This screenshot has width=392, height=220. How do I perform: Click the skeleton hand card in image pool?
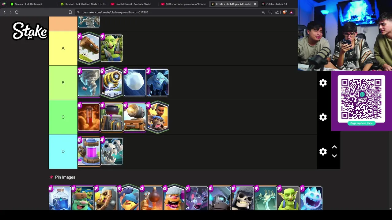266,198
